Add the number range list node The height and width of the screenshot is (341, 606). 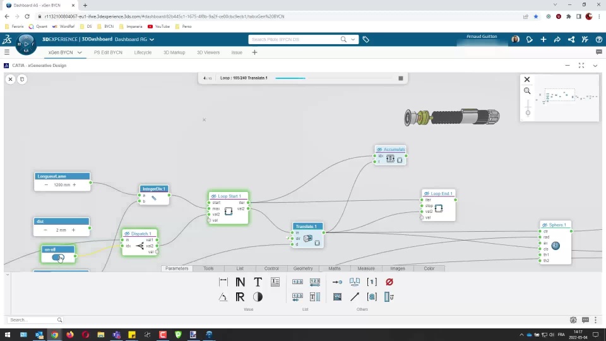(x=315, y=282)
